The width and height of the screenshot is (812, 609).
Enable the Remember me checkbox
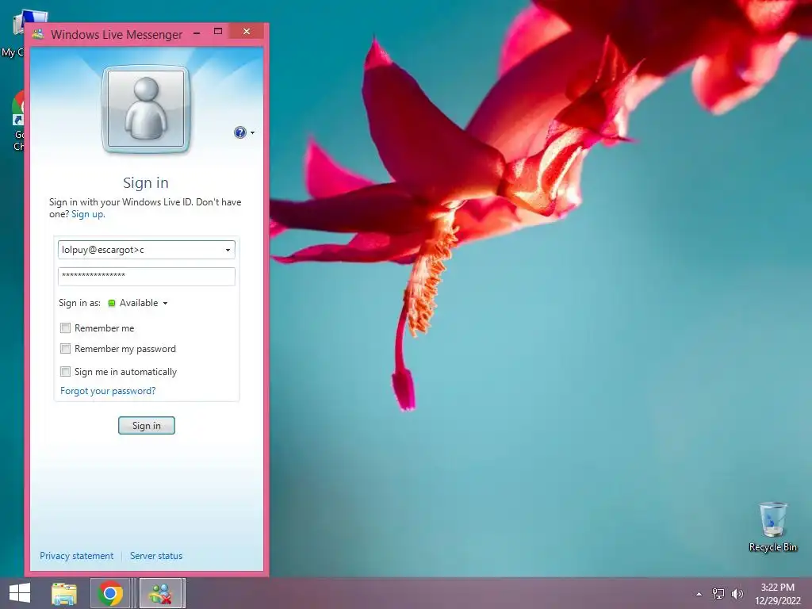pyautogui.click(x=65, y=327)
